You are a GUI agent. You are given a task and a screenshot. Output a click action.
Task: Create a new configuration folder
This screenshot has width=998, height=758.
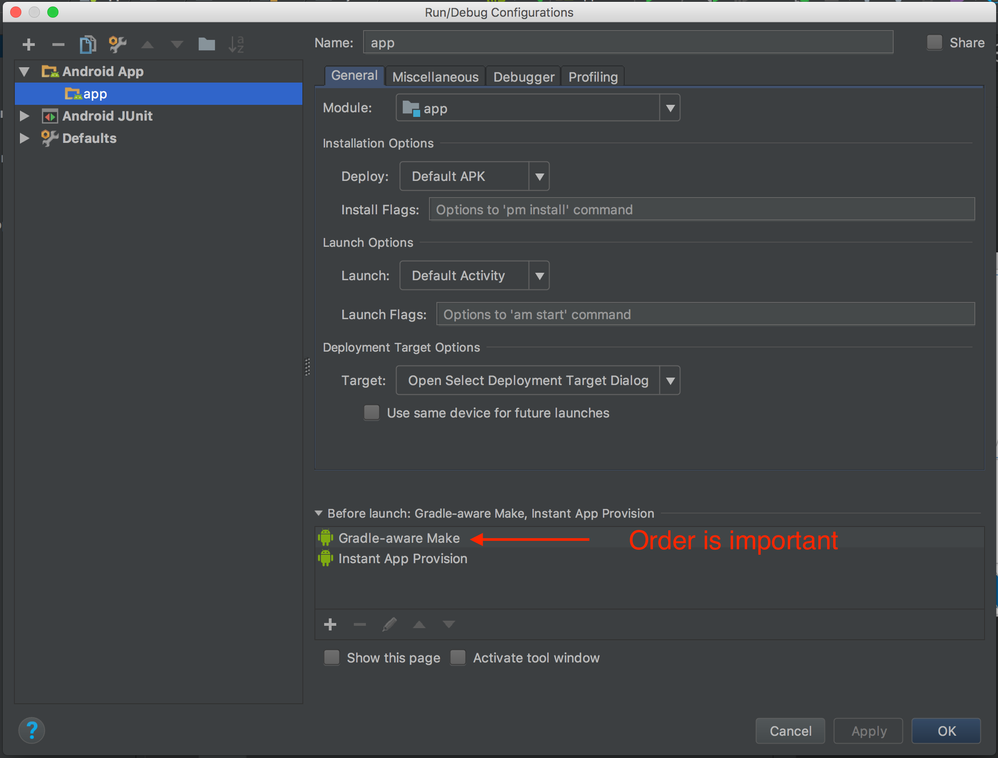[206, 45]
